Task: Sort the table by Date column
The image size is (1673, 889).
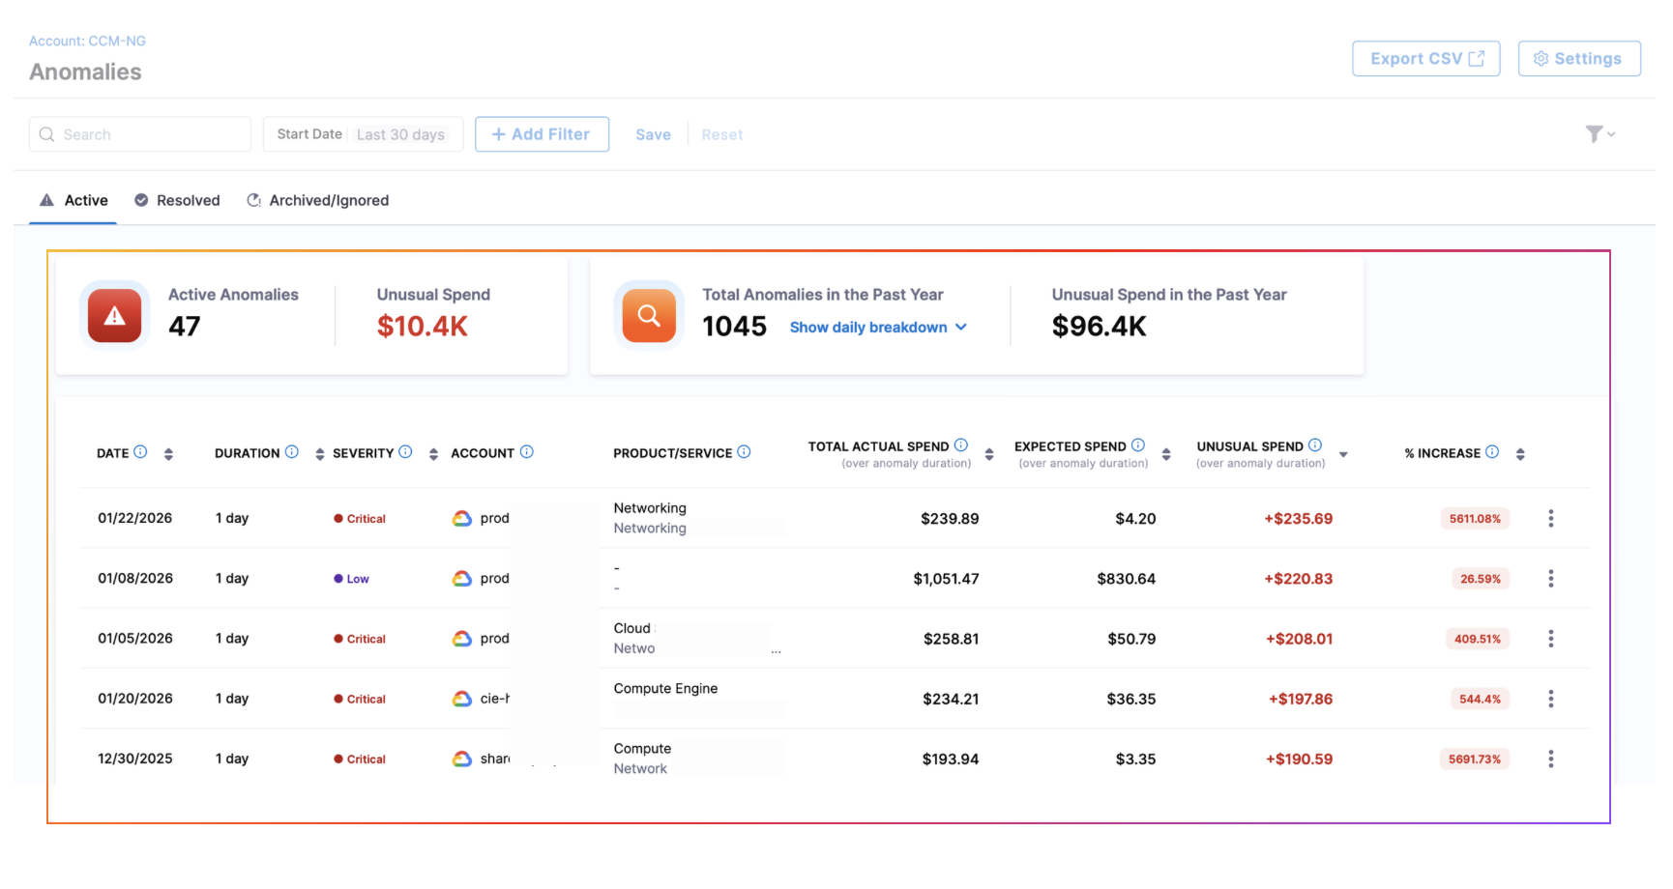Action: (168, 454)
